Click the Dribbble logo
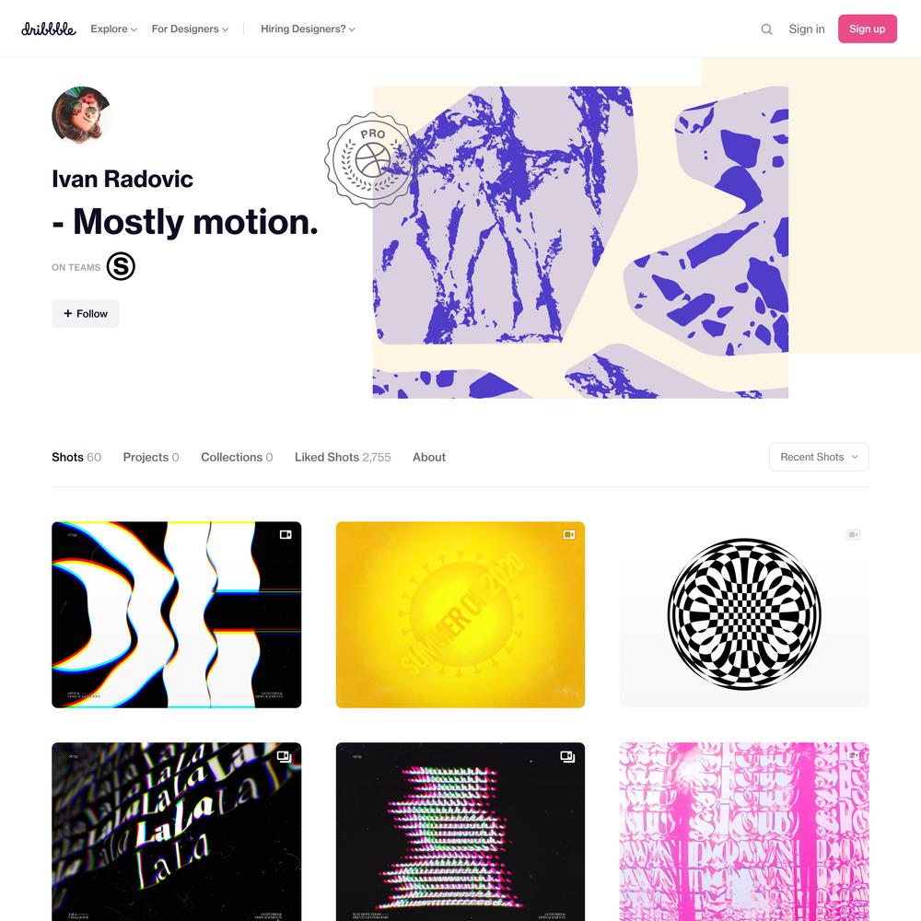 49,29
